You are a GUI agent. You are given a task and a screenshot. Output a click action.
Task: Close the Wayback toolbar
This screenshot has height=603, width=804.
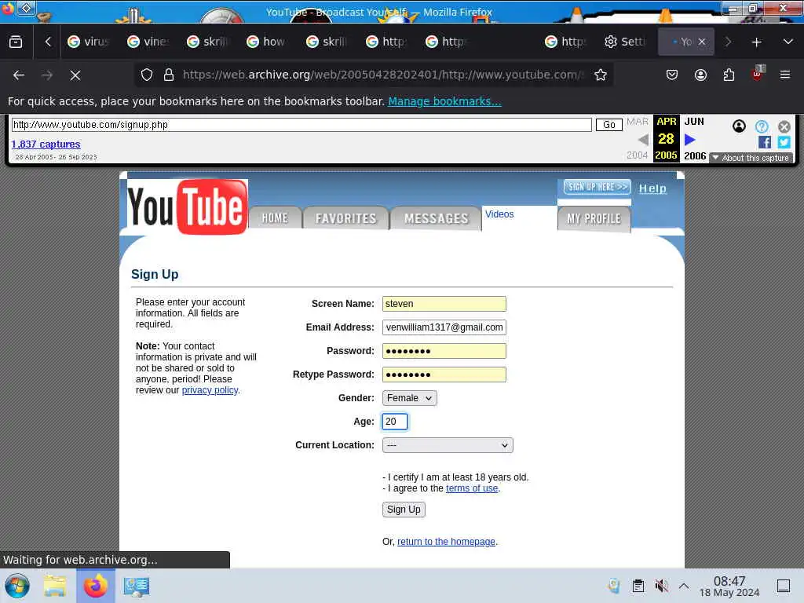[x=784, y=126]
